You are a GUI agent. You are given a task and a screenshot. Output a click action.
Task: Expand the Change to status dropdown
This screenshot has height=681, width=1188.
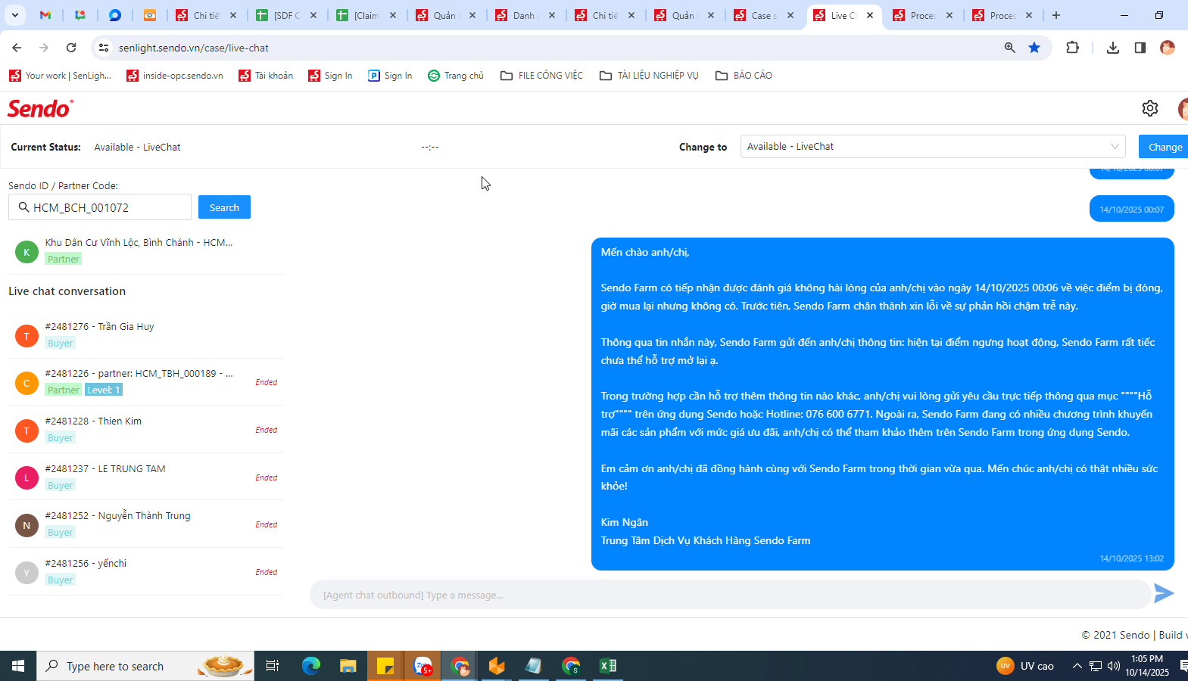[x=933, y=147]
